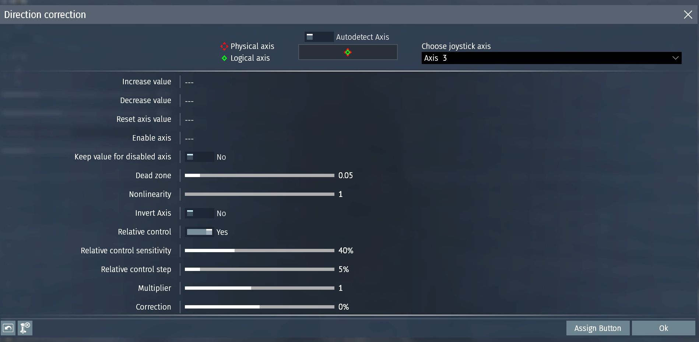This screenshot has height=342, width=699.
Task: Click the Reset axis value binding field
Action: (x=258, y=119)
